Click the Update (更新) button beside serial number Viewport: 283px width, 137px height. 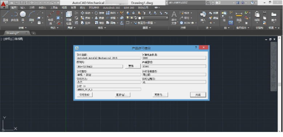click(x=133, y=66)
